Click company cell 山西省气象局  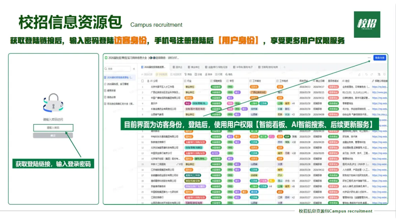[x=157, y=115]
